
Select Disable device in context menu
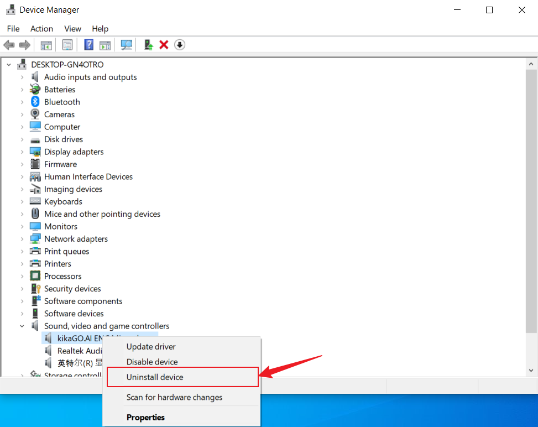point(152,362)
